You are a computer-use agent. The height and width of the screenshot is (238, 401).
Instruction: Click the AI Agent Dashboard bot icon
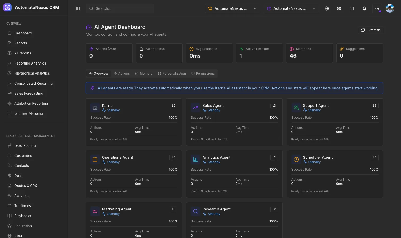[x=89, y=27]
